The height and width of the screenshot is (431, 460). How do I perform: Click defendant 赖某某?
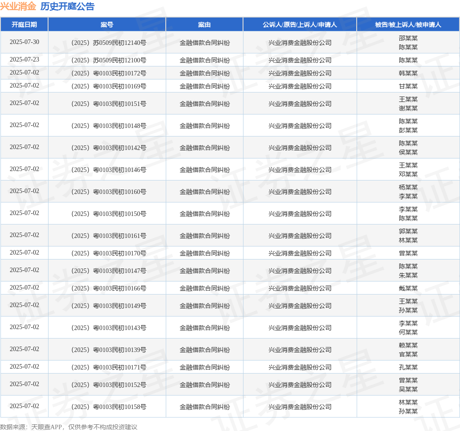[408, 345]
